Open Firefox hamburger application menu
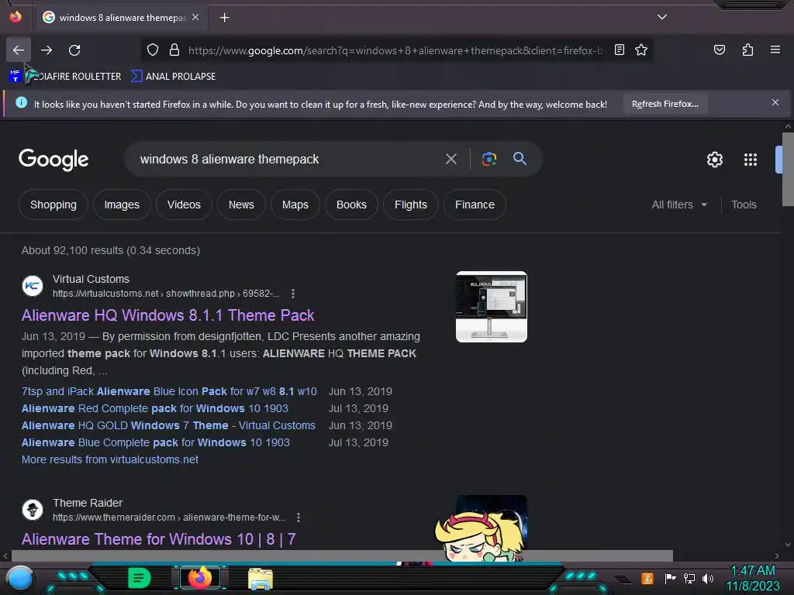794x595 pixels. point(775,50)
